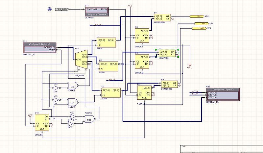Click the U20 inverter symbol
The image size is (263, 153).
tap(73, 116)
